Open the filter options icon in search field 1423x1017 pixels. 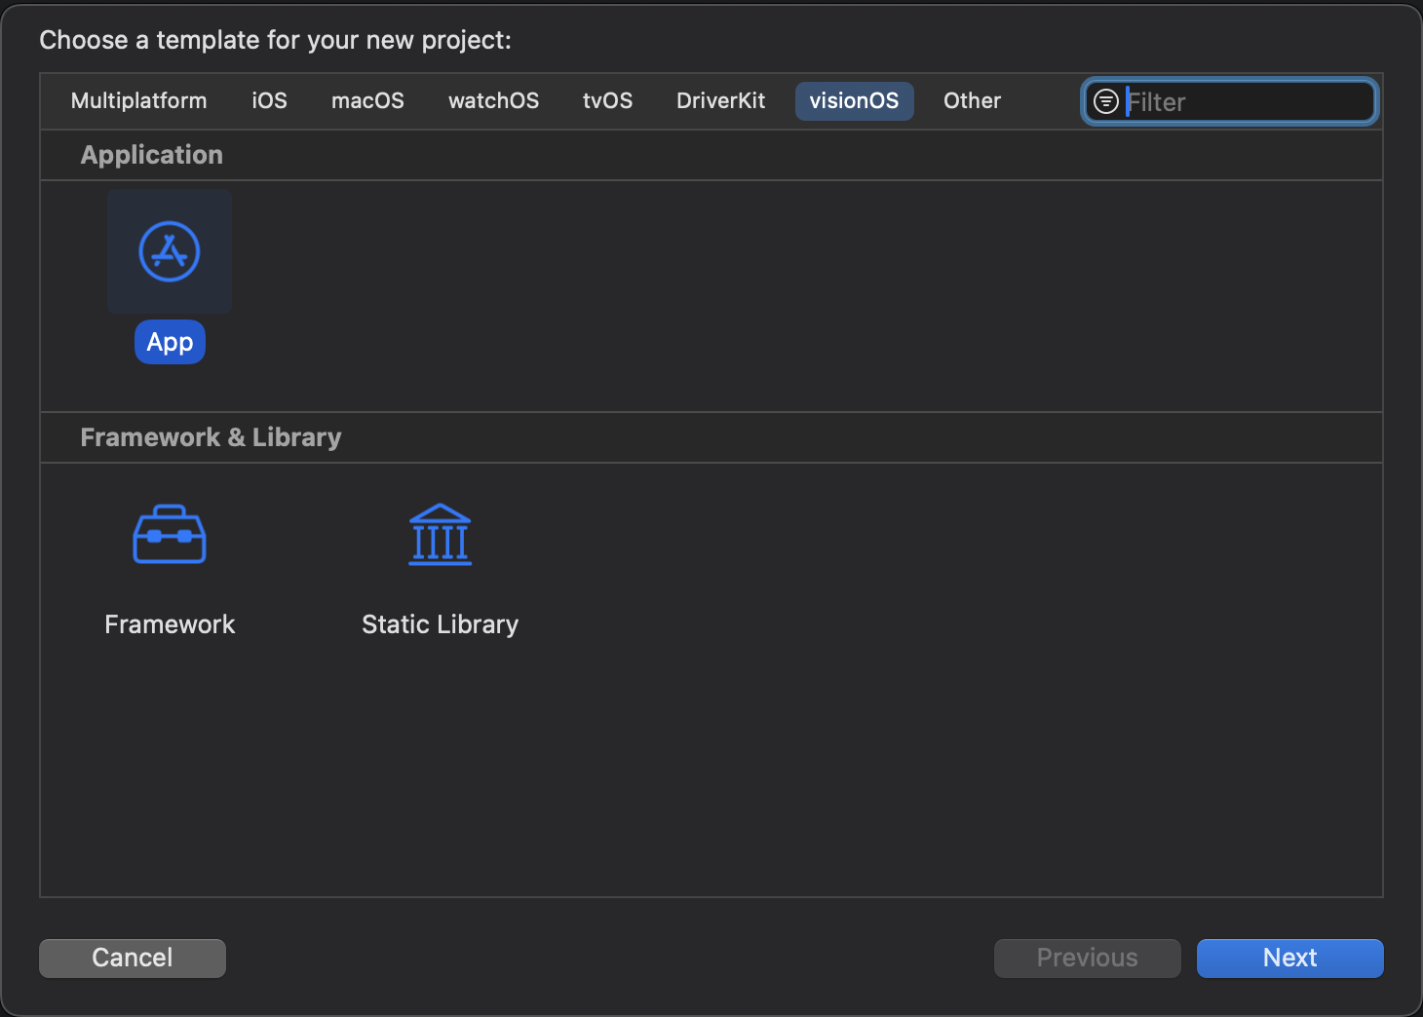1106,101
